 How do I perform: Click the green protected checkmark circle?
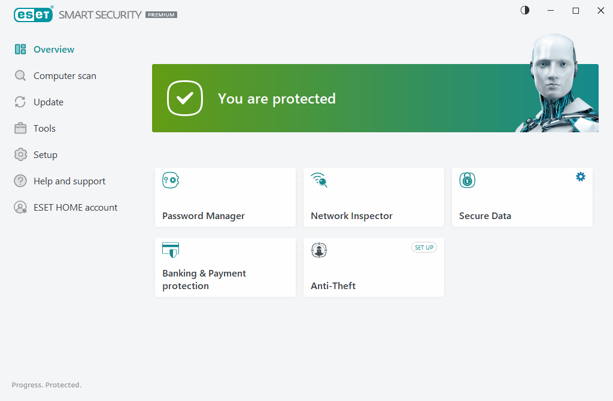[x=185, y=98]
